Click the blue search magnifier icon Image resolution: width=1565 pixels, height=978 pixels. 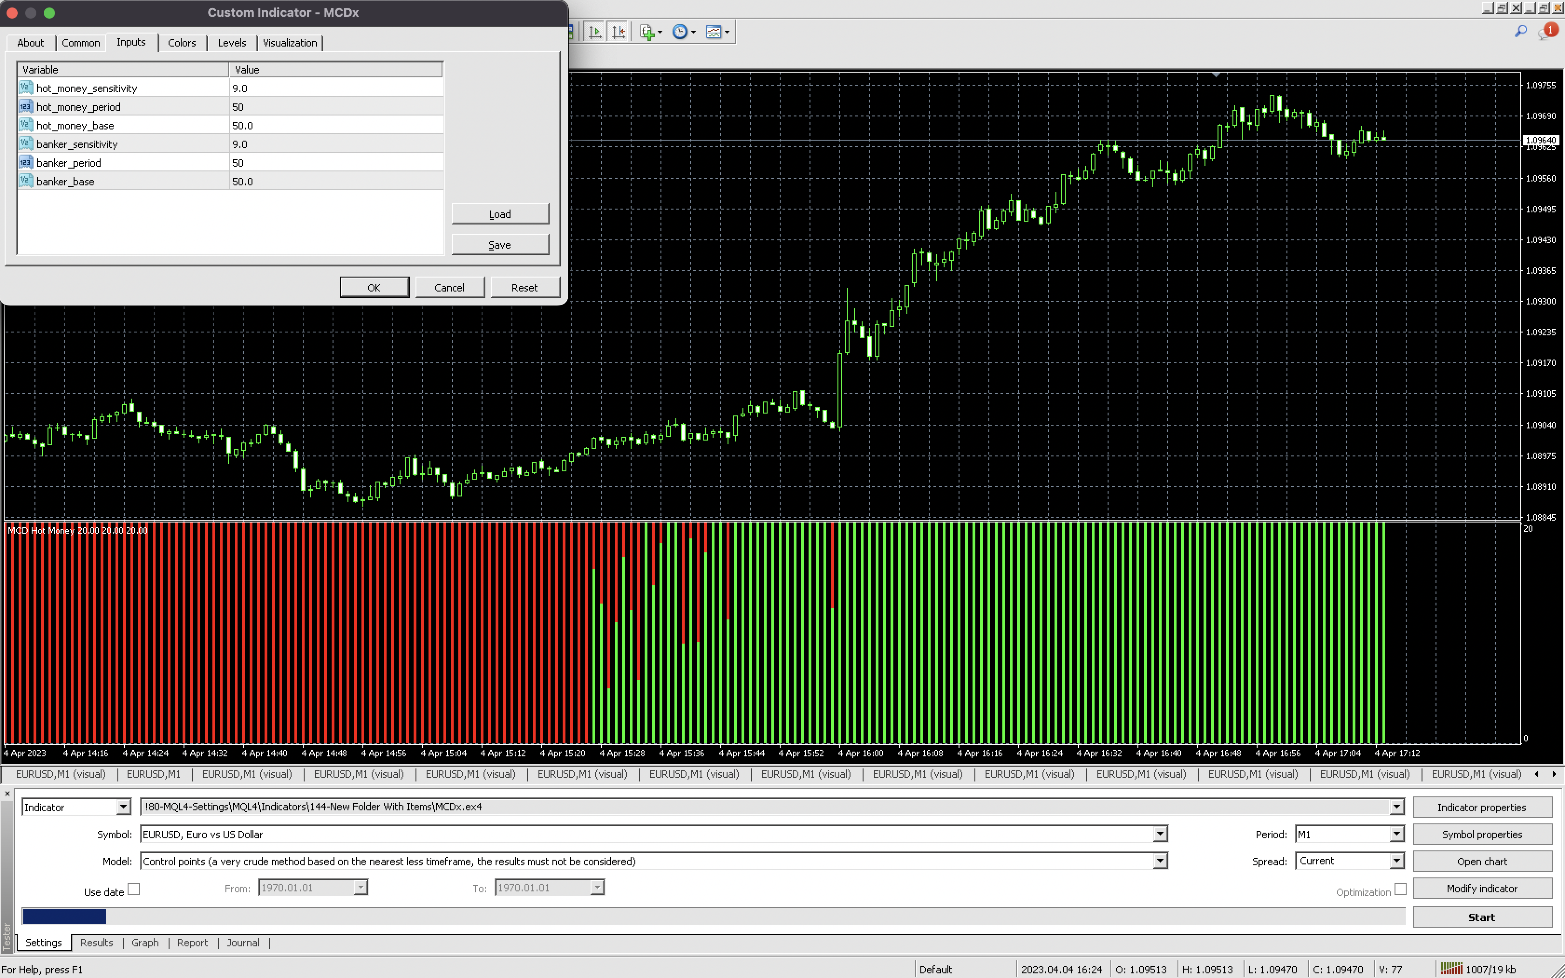pyautogui.click(x=1520, y=31)
